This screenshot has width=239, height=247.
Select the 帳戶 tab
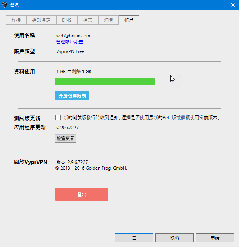(x=129, y=20)
